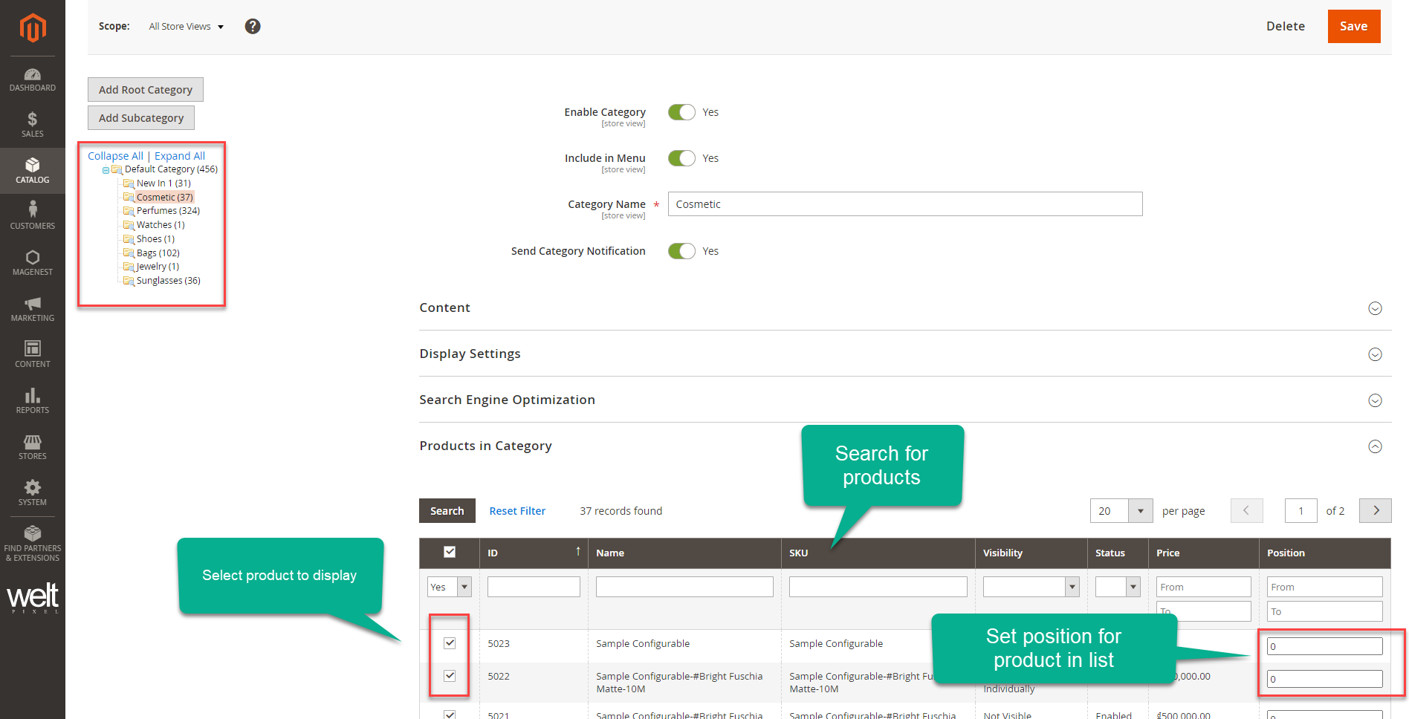Focus the SKU filter field
Screen dimensions: 1409x719
(878, 587)
